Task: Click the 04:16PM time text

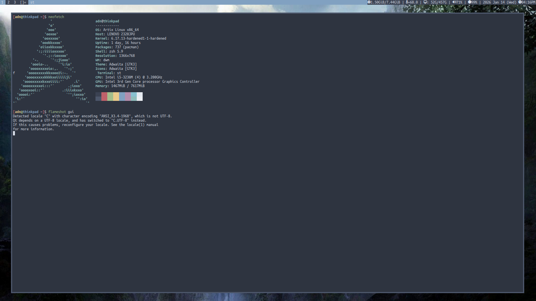Action: [529, 2]
